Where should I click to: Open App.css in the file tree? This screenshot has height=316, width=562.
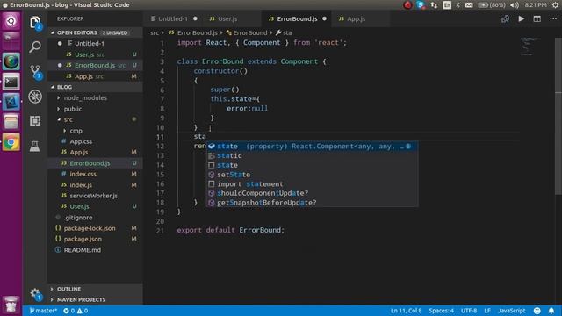96,141
